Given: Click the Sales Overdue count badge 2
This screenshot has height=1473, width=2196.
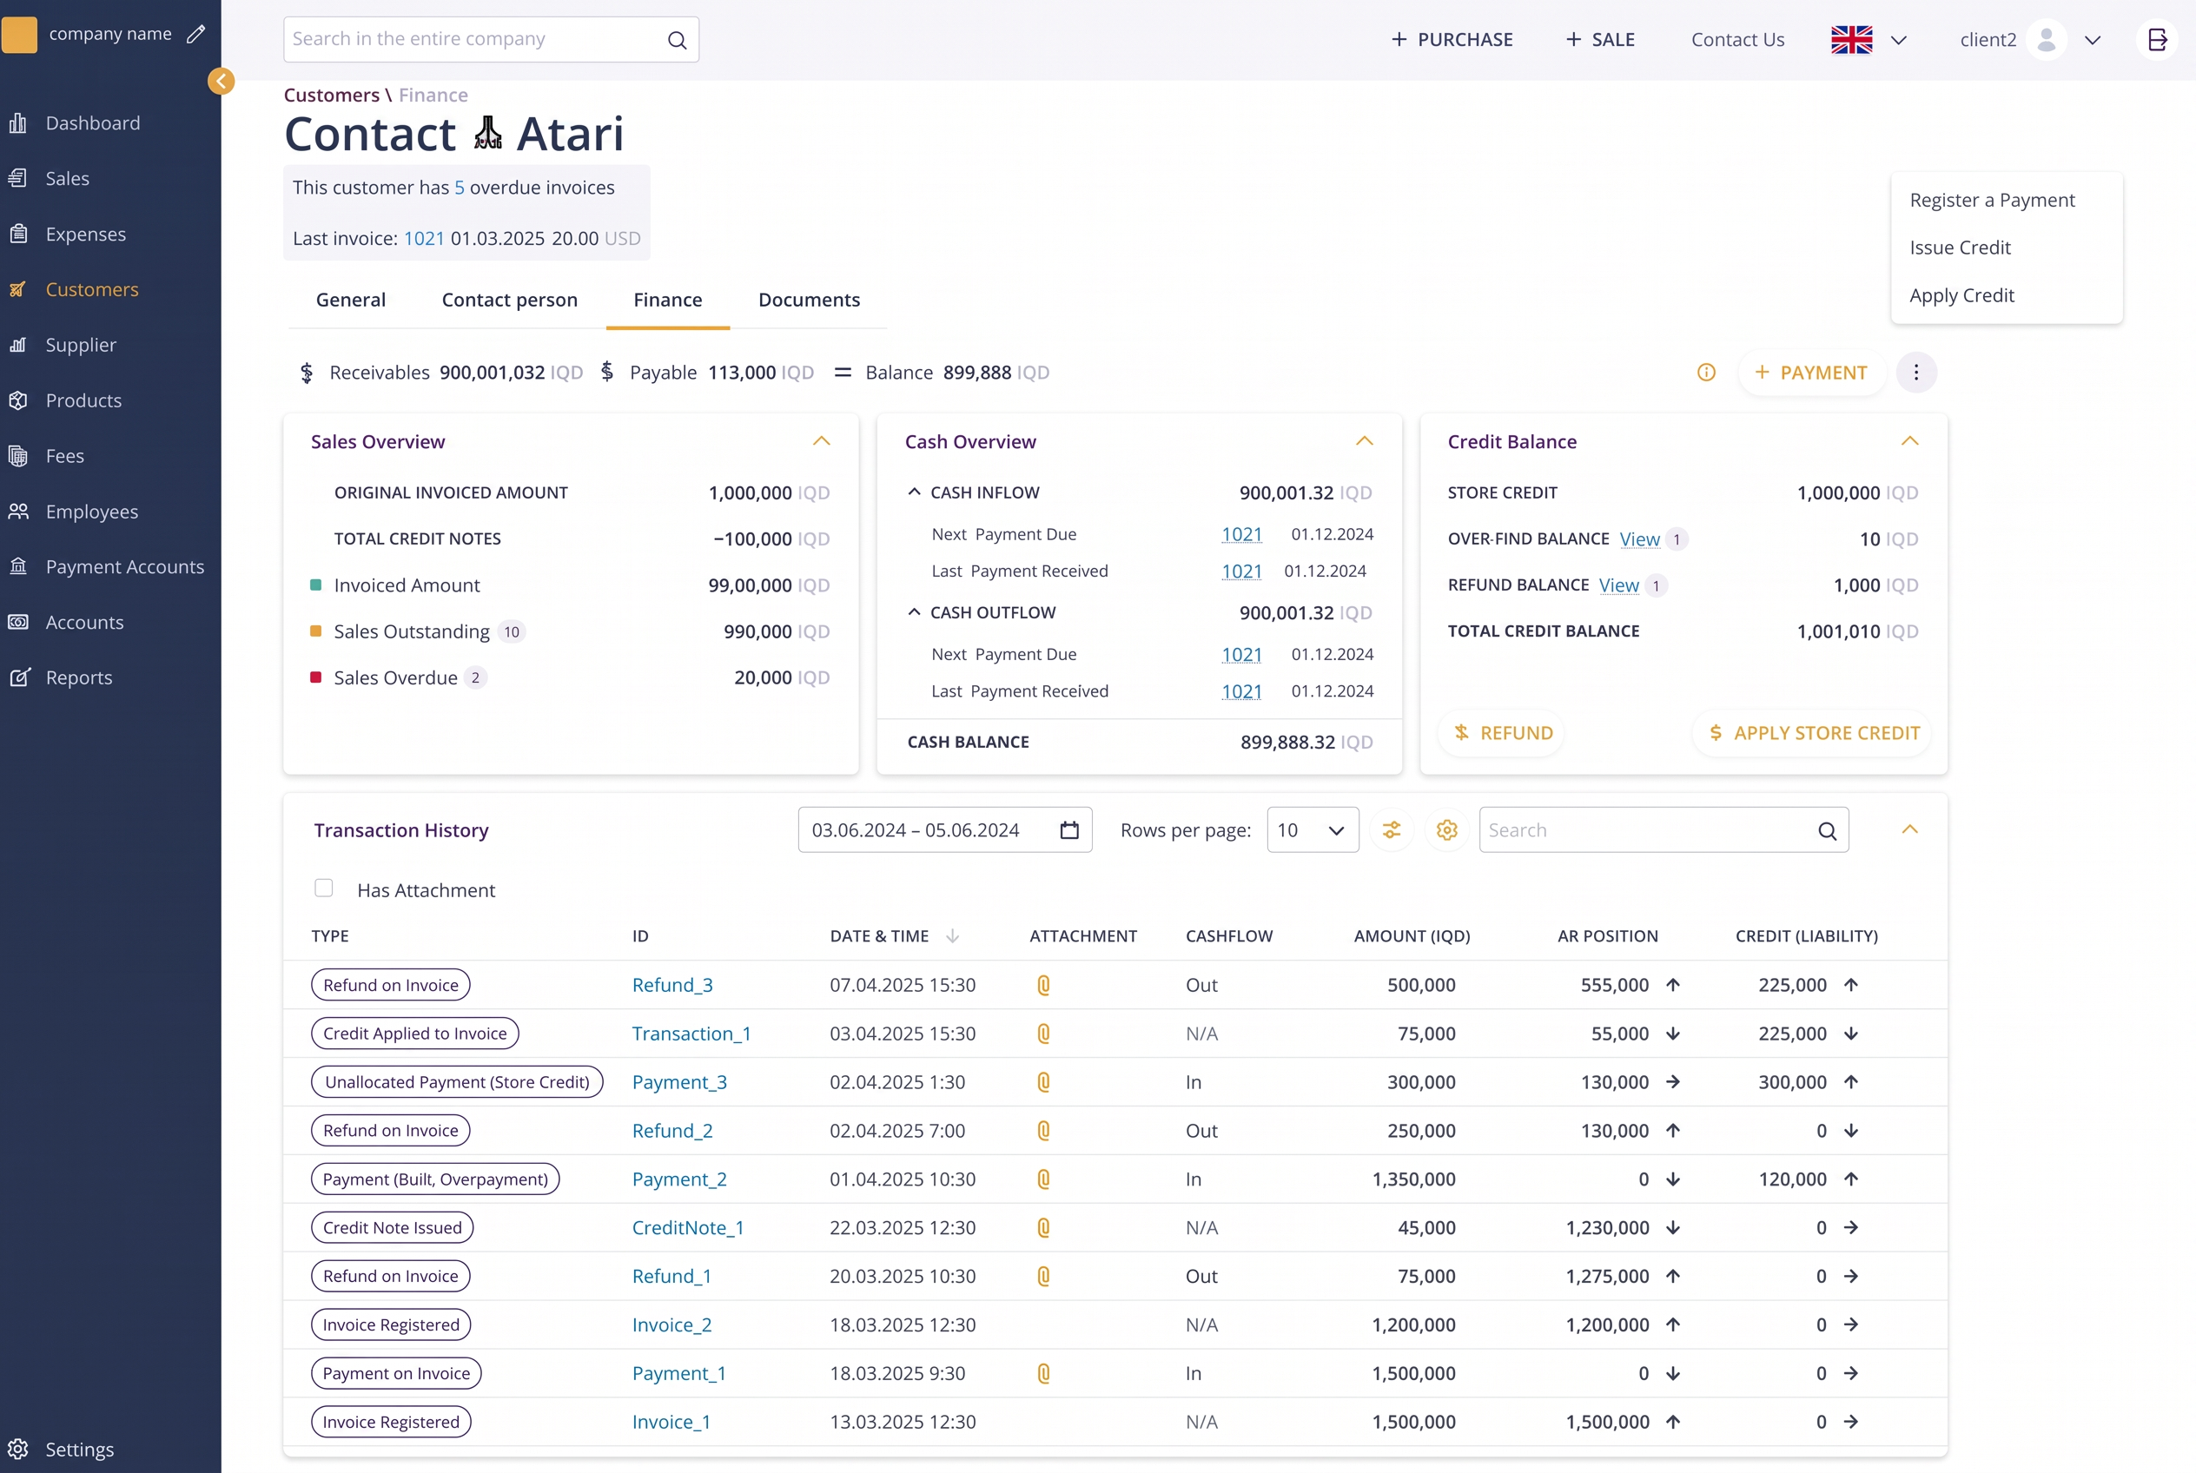Looking at the screenshot, I should point(475,677).
